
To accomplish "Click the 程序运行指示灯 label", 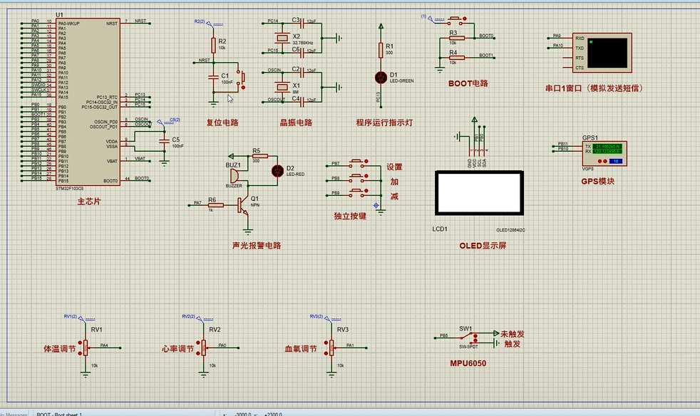I will pyautogui.click(x=384, y=123).
